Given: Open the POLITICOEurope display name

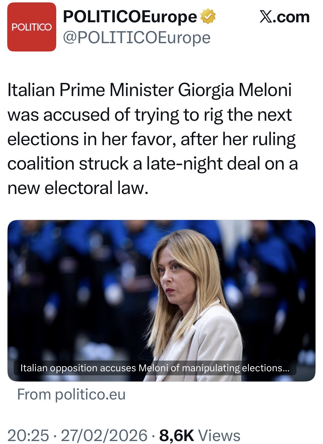Looking at the screenshot, I should point(130,17).
